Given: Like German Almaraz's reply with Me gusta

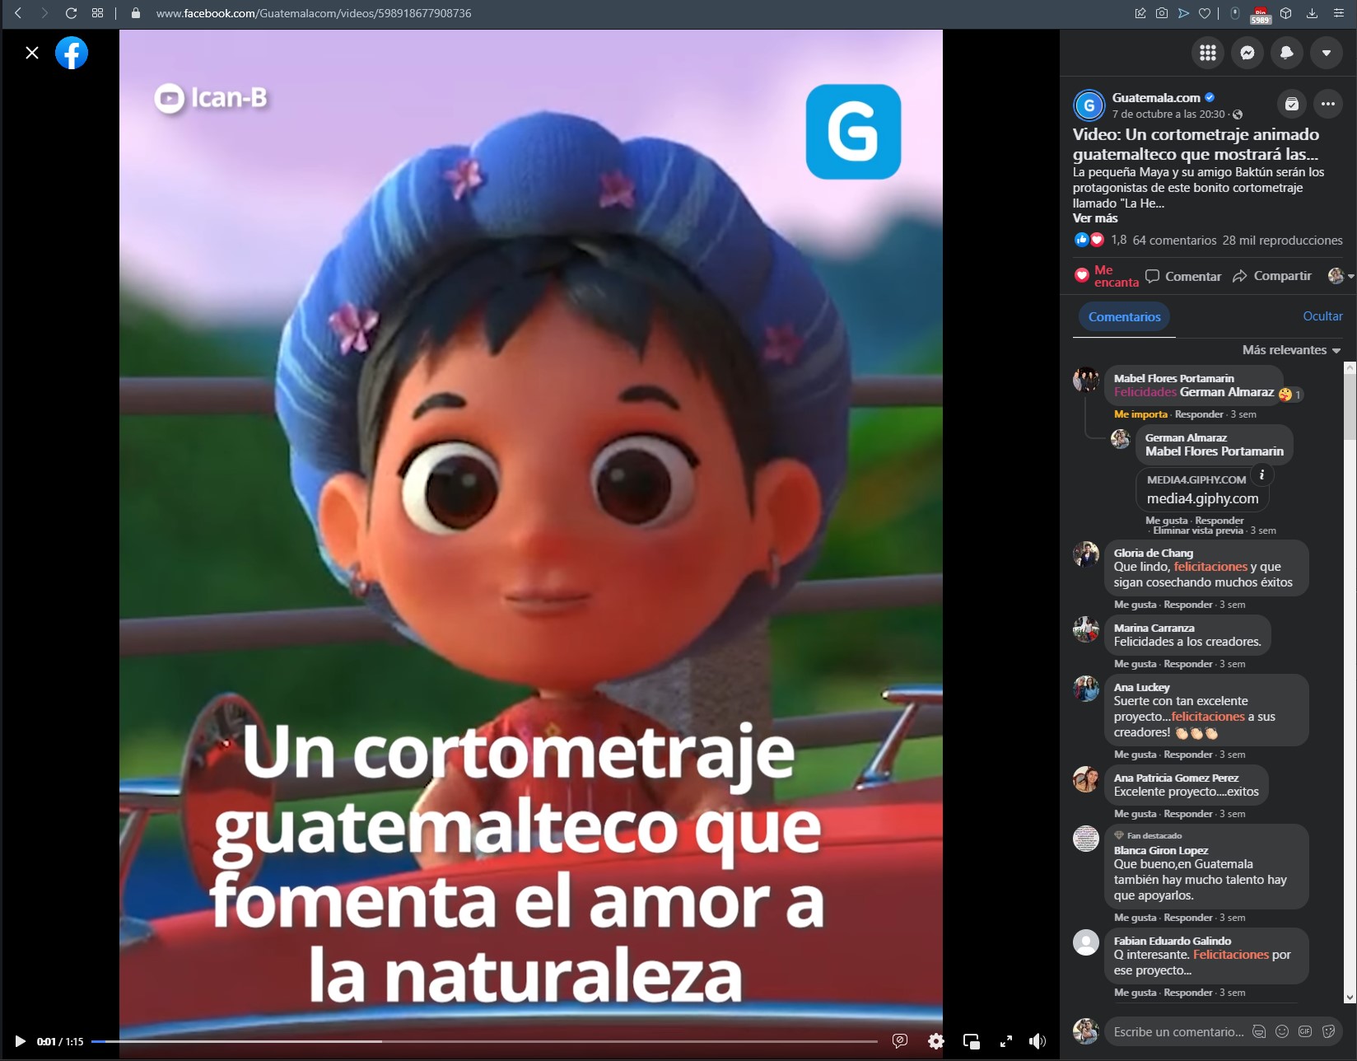Looking at the screenshot, I should [x=1166, y=521].
